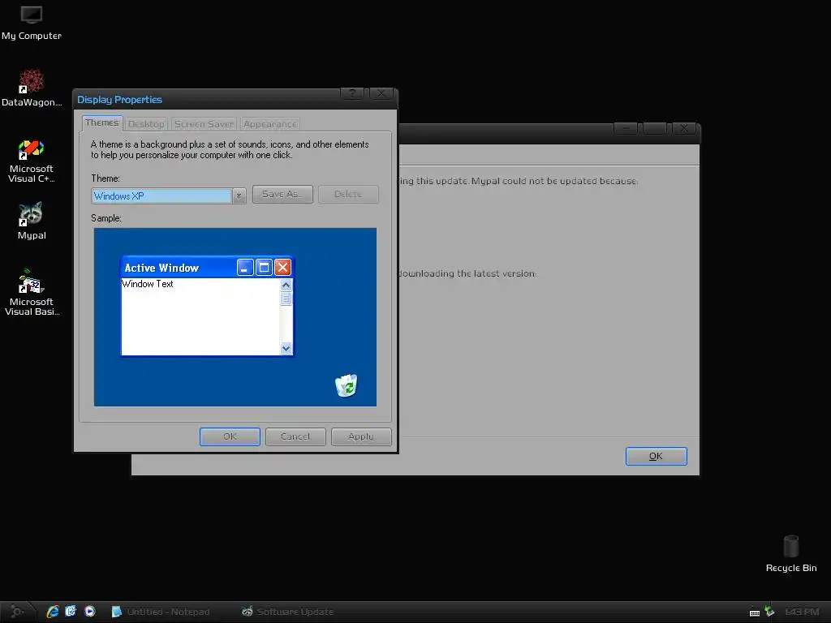Open the Themes tab
Viewport: 831px width, 623px height.
(x=101, y=123)
